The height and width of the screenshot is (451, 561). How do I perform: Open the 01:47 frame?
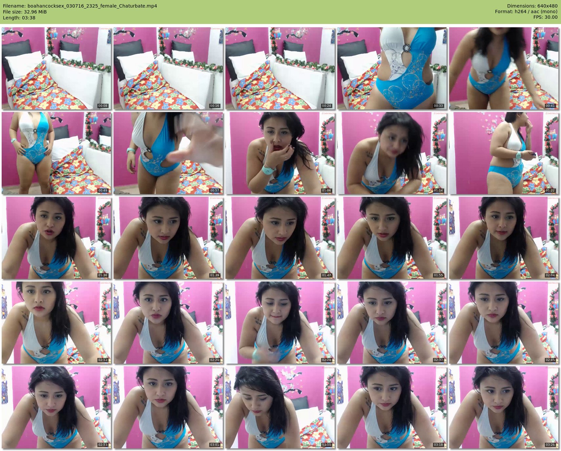coord(280,238)
